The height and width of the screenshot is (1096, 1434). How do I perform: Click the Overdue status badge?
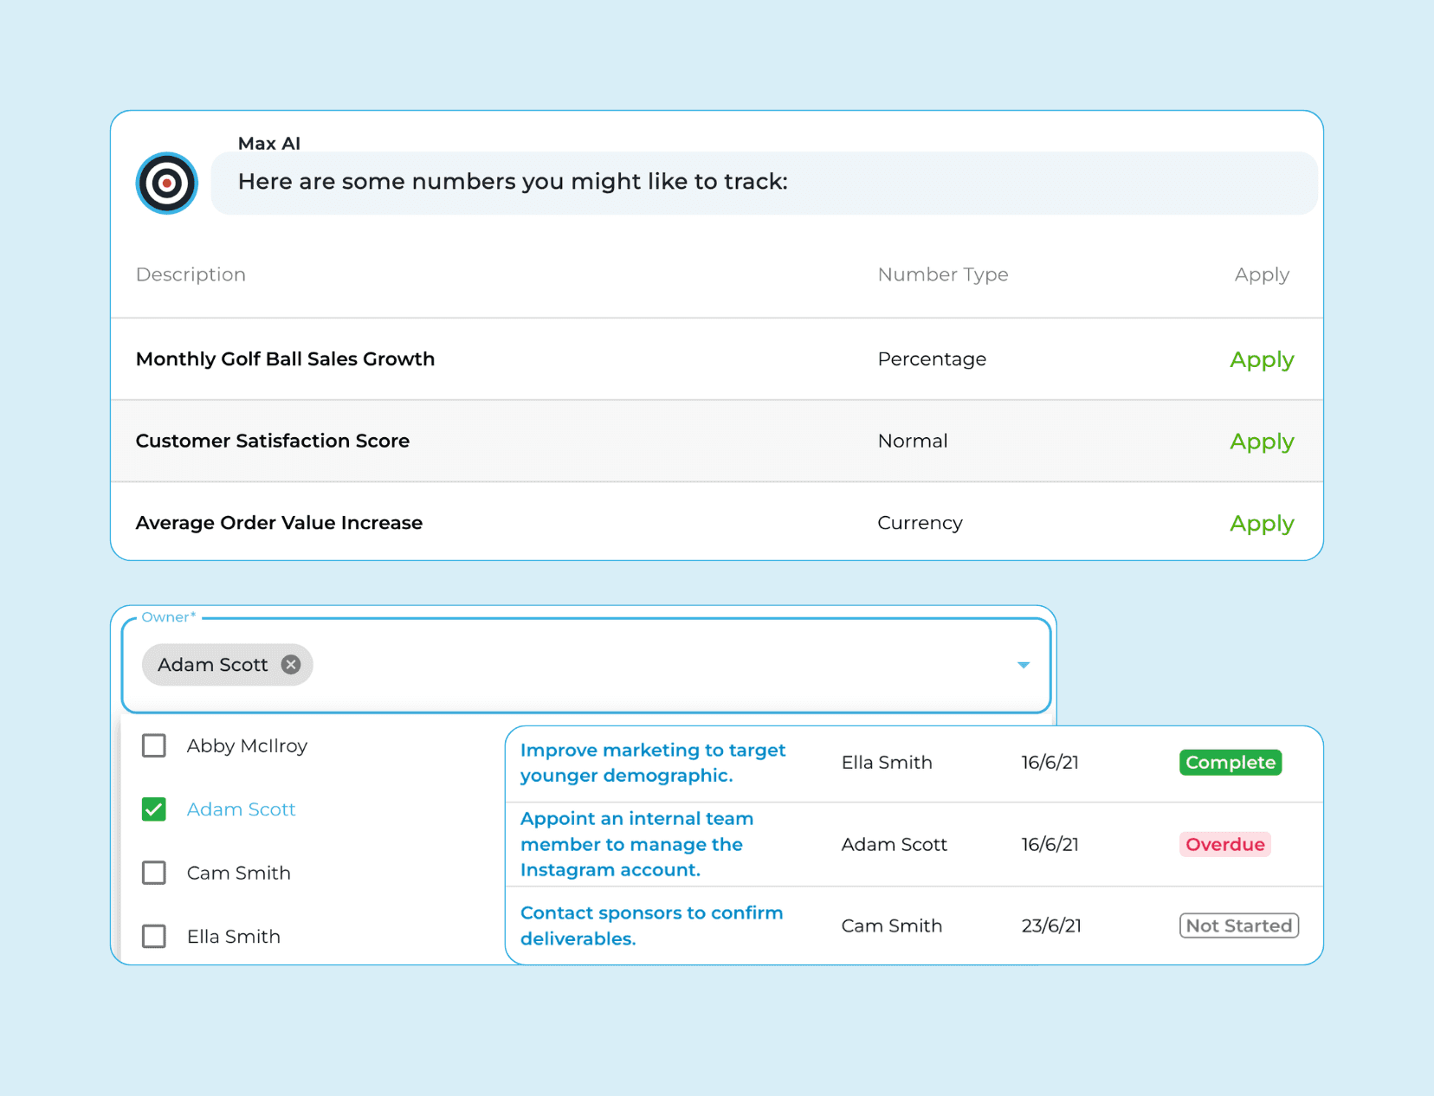pos(1225,844)
